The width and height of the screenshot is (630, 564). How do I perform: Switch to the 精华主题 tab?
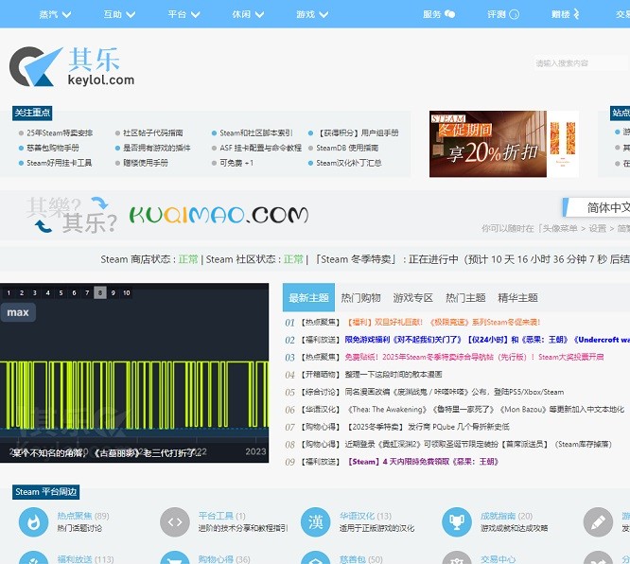tap(517, 298)
